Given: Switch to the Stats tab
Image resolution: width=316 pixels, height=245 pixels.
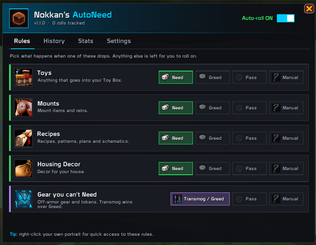Looking at the screenshot, I should (86, 41).
